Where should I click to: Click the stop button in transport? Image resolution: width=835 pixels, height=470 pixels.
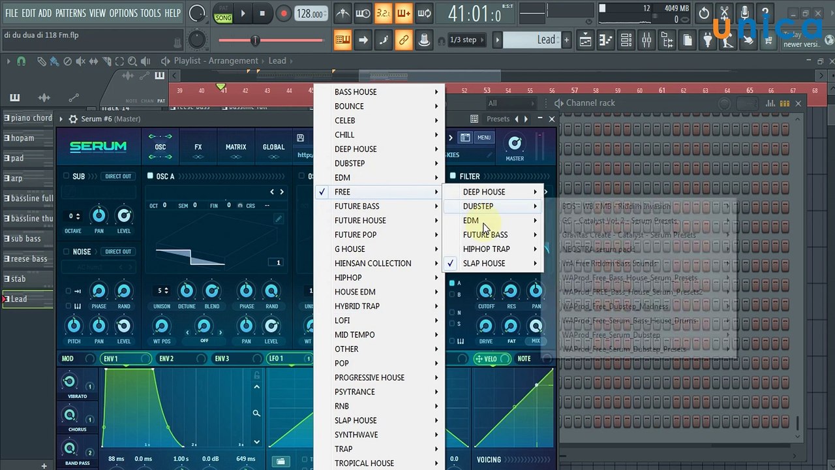(262, 14)
